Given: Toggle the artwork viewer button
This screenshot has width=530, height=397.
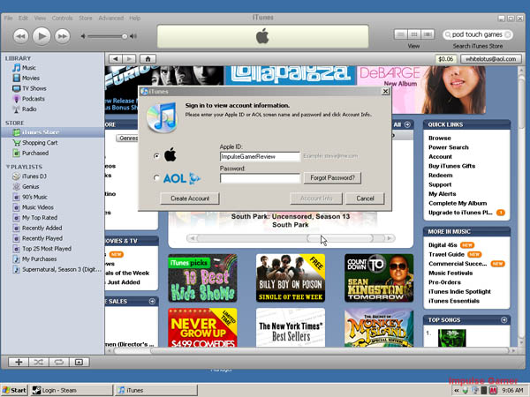Looking at the screenshot, I should coord(79,363).
